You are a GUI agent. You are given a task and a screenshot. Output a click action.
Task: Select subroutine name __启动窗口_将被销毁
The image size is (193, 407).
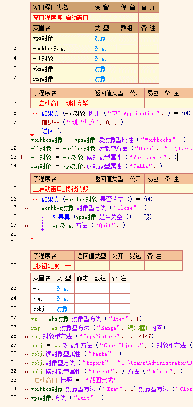61,189
